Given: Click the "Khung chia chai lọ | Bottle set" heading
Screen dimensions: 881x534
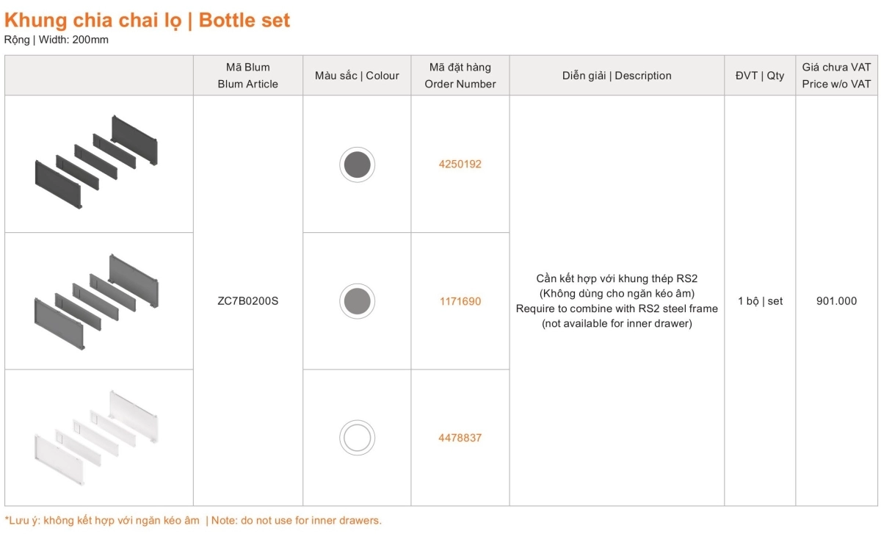Looking at the screenshot, I should tap(148, 20).
